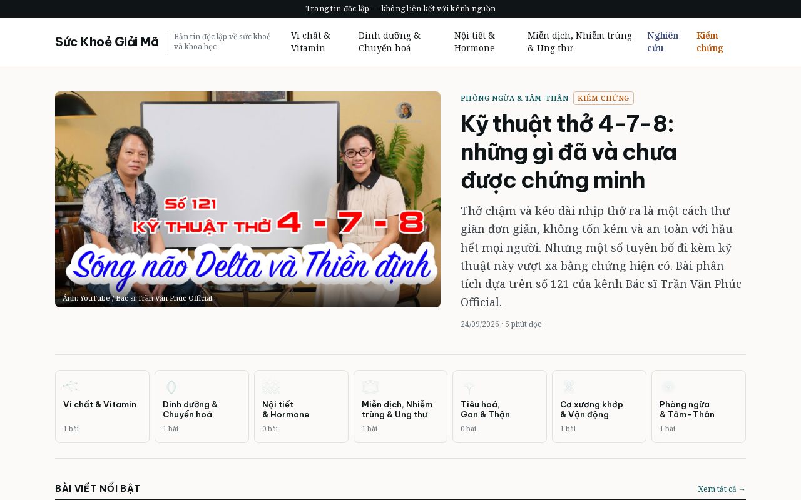Open the Vi chất & Vitamin category card title
Screen dimensions: 801x500
pyautogui.click(x=99, y=404)
